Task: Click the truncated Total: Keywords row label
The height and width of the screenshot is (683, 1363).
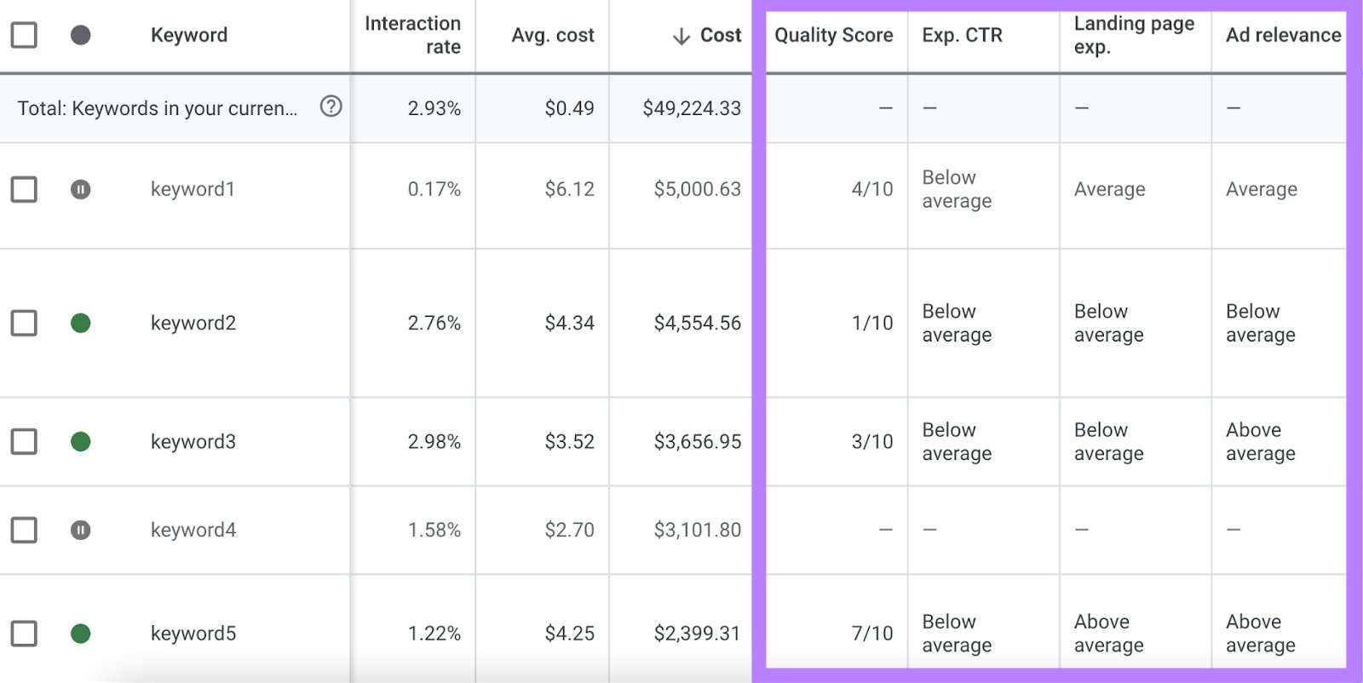Action: tap(158, 108)
